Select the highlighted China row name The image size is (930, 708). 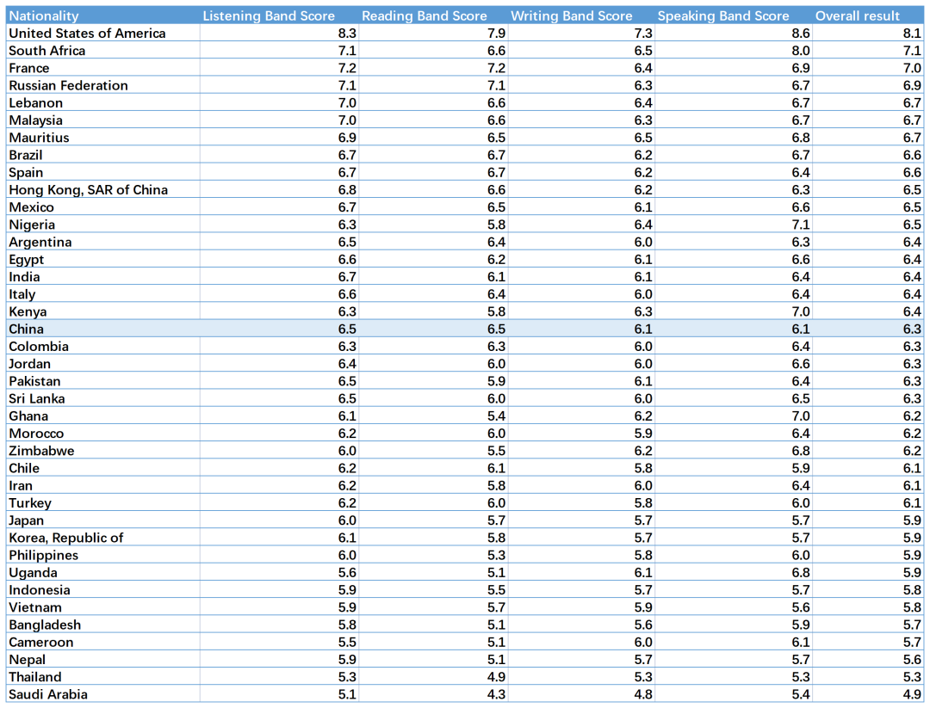pyautogui.click(x=27, y=329)
